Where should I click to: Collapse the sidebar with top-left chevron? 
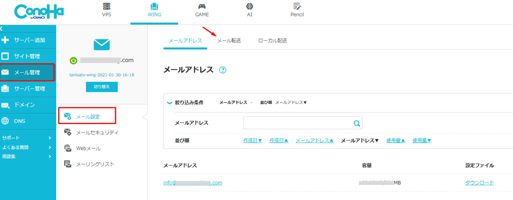(x=2, y=29)
